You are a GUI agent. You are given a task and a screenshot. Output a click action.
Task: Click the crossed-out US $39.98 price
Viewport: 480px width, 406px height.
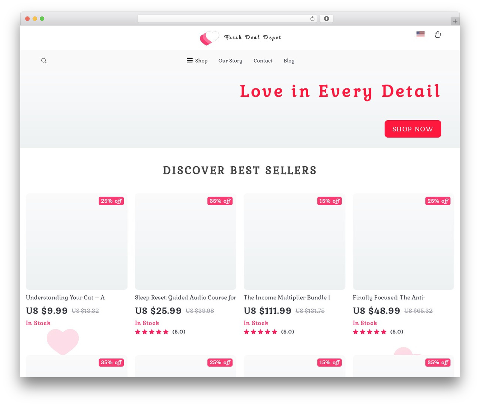pyautogui.click(x=200, y=311)
